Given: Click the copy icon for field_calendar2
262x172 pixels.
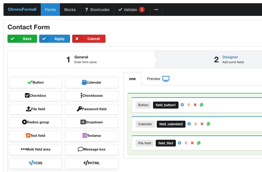Looking at the screenshot, I should [x=208, y=124].
